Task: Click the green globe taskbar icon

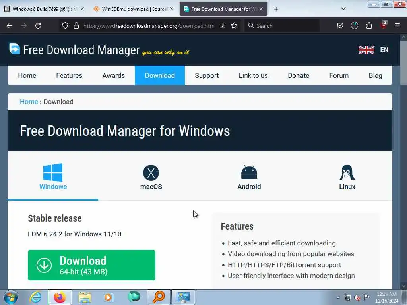Action: (x=134, y=297)
